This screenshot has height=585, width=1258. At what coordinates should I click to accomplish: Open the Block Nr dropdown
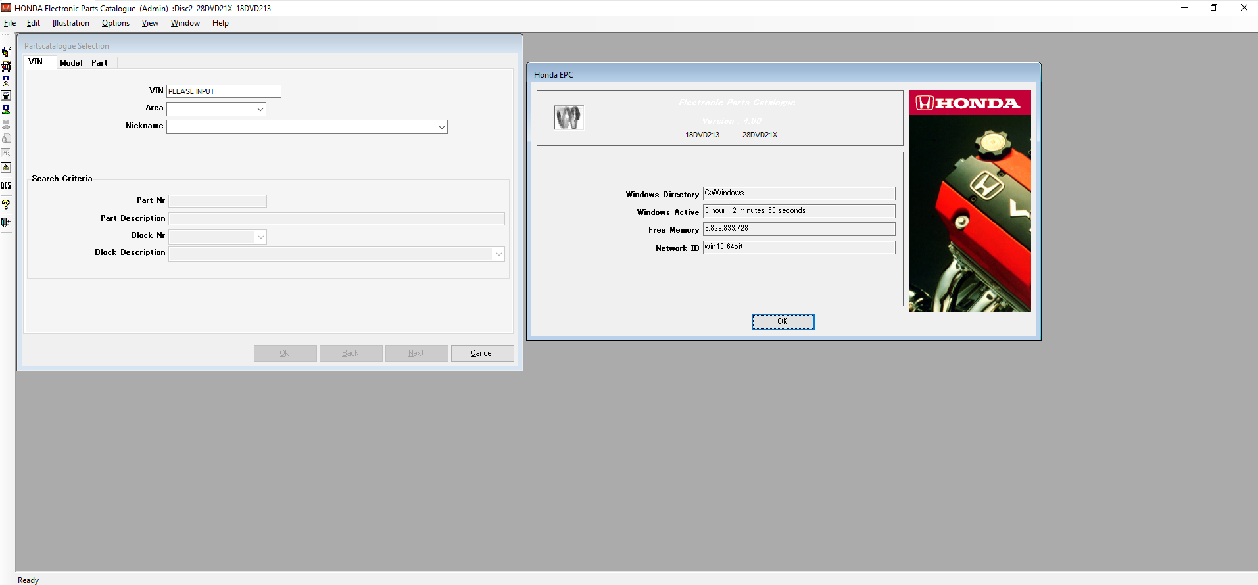(x=261, y=237)
